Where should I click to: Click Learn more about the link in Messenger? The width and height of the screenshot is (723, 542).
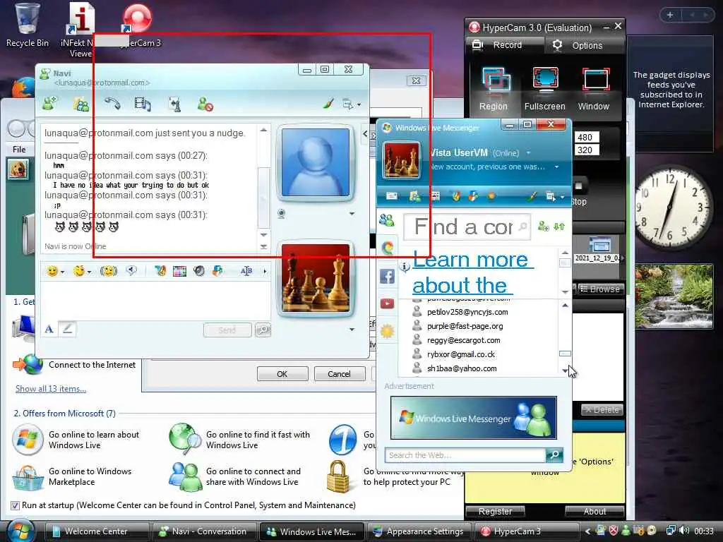472,272
